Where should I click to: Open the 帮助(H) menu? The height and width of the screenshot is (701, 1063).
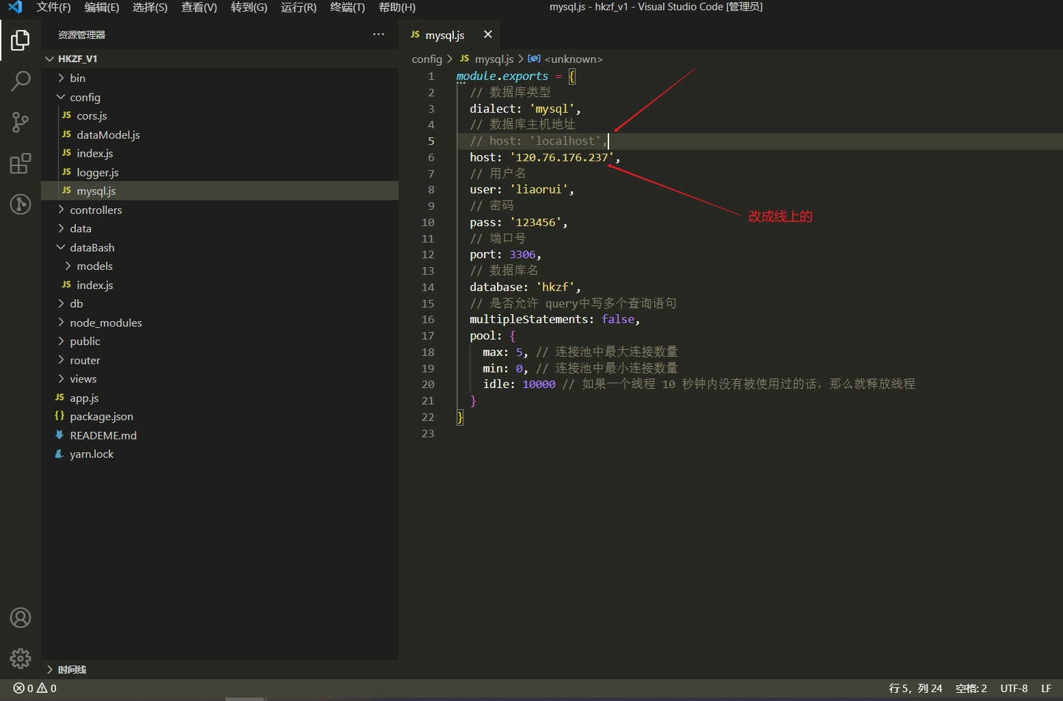coord(397,7)
